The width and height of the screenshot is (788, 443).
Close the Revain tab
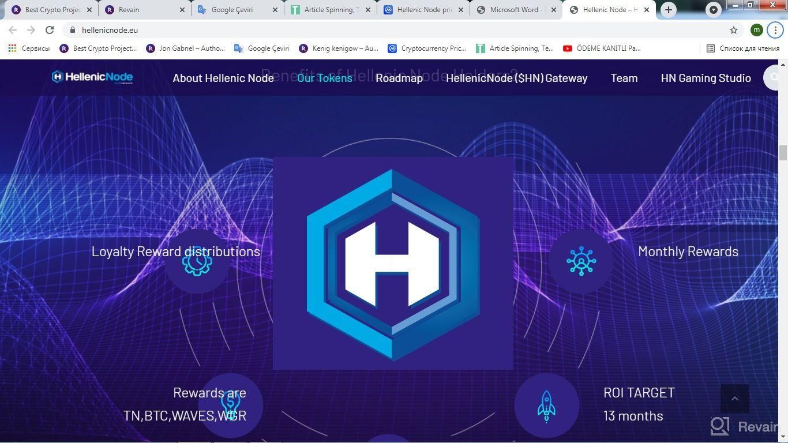[x=182, y=10]
